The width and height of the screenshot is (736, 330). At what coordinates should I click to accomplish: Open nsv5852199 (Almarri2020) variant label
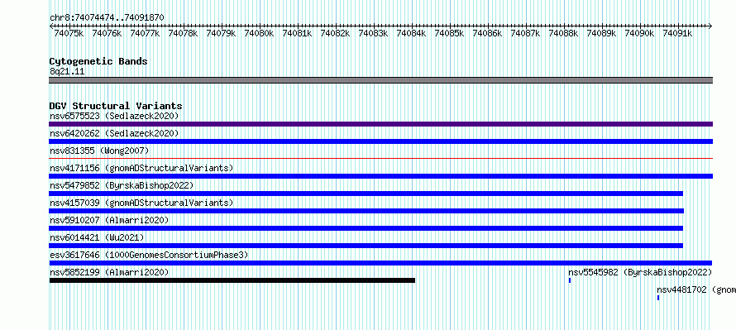click(x=109, y=272)
